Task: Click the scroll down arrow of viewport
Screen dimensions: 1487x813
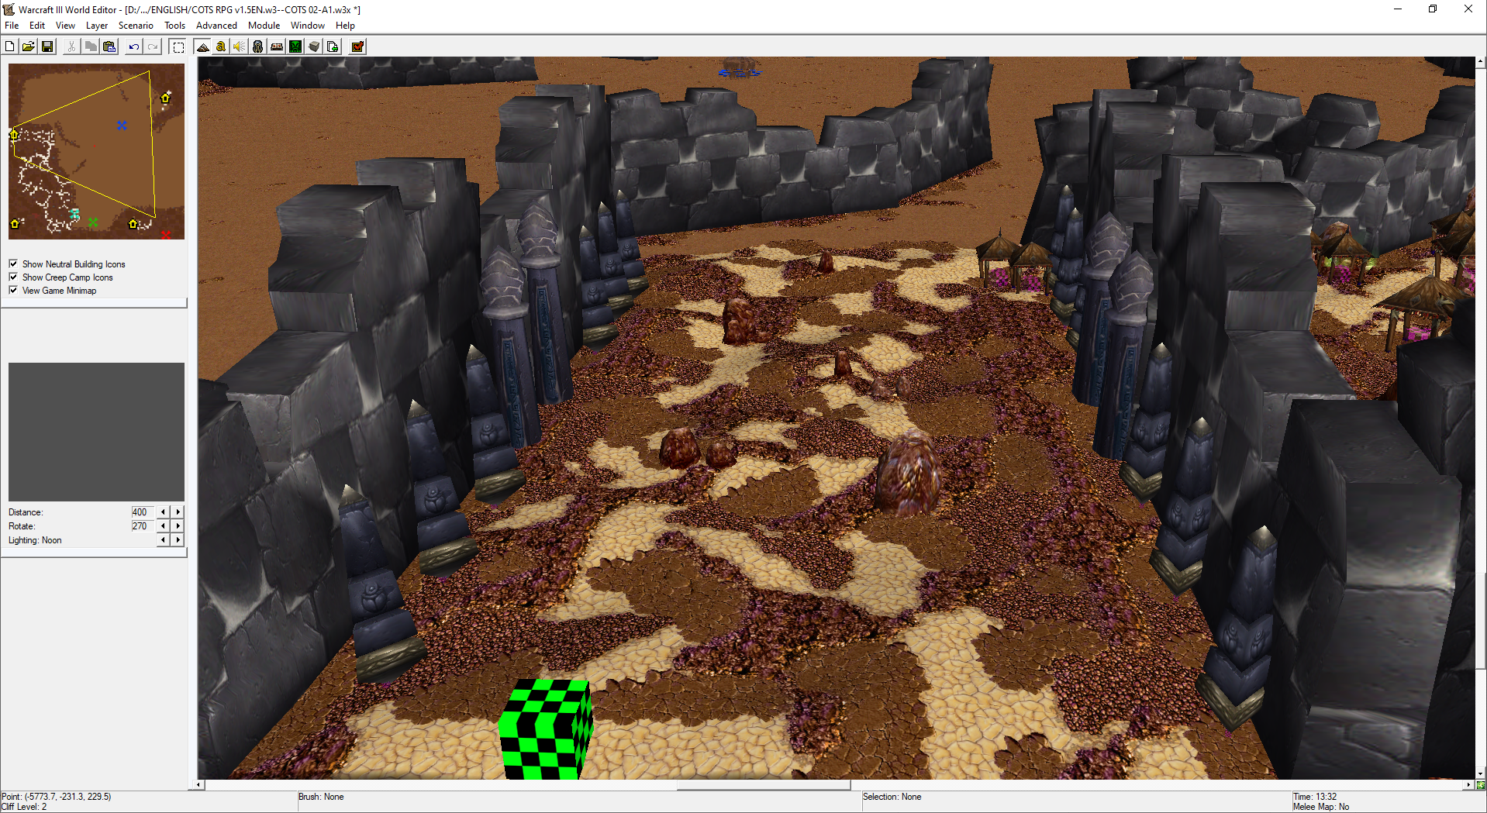Action: pos(1480,773)
